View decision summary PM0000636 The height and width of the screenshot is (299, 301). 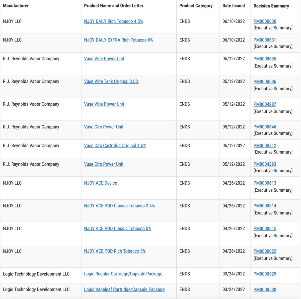(x=265, y=82)
